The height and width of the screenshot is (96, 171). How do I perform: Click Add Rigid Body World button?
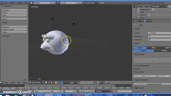pos(152,84)
